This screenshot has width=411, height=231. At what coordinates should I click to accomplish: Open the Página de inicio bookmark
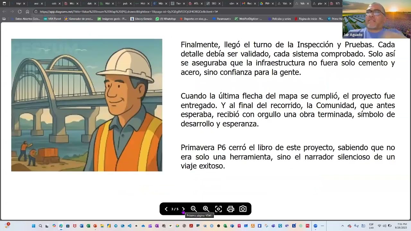pyautogui.click(x=309, y=19)
